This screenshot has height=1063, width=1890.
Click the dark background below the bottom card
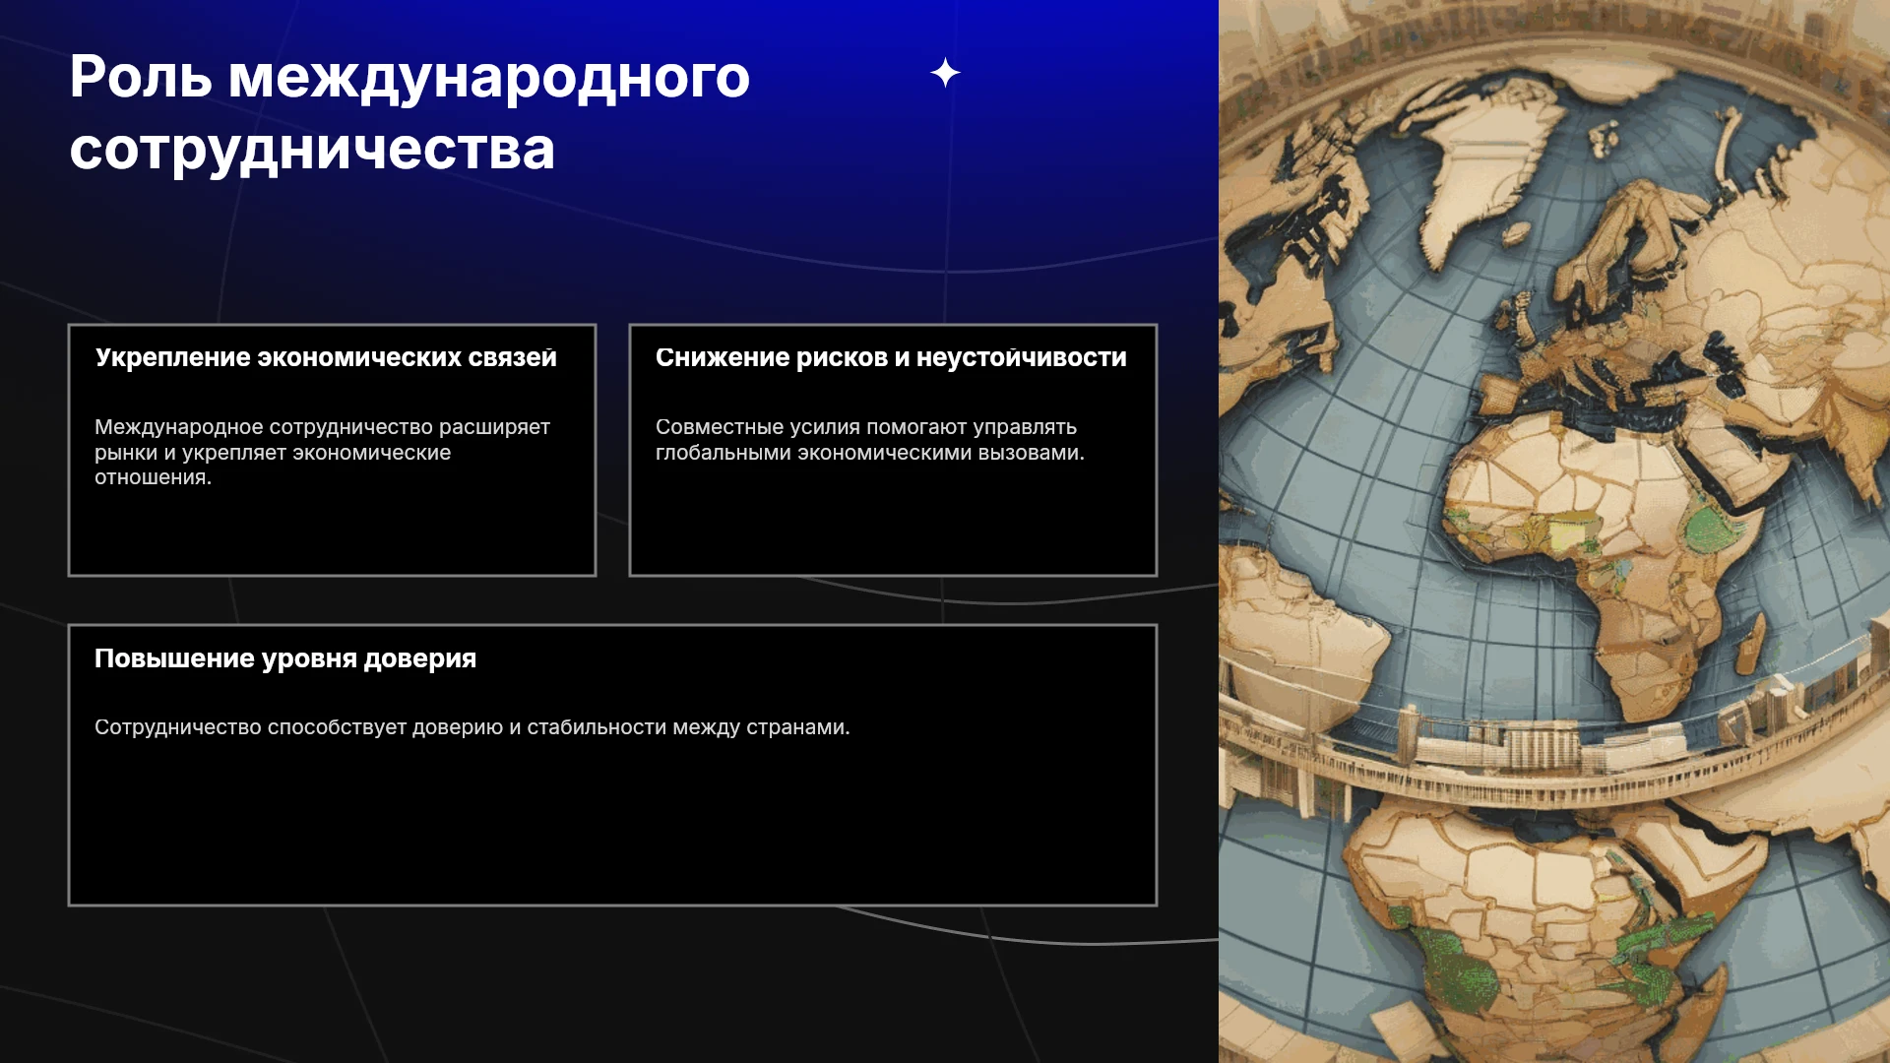pyautogui.click(x=610, y=984)
